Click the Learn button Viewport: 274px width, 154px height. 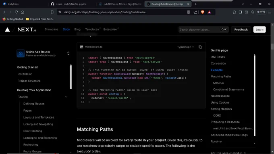259,29
